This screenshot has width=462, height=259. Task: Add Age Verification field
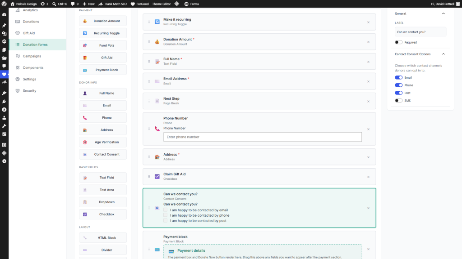pyautogui.click(x=103, y=142)
